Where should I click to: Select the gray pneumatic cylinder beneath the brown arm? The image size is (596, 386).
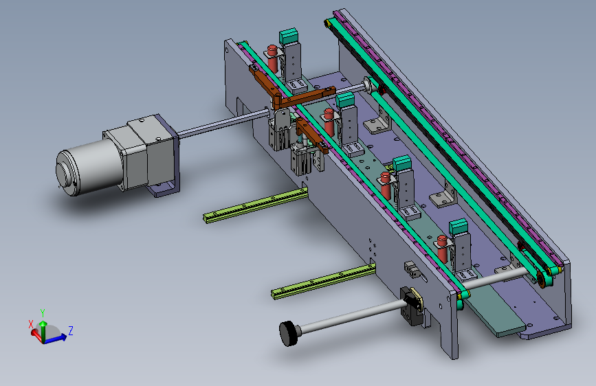click(x=302, y=159)
